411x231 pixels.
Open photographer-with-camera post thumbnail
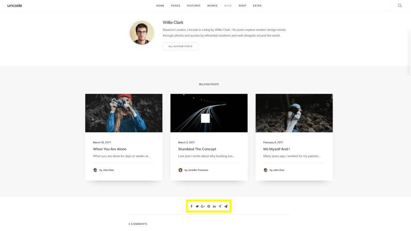pyautogui.click(x=124, y=113)
